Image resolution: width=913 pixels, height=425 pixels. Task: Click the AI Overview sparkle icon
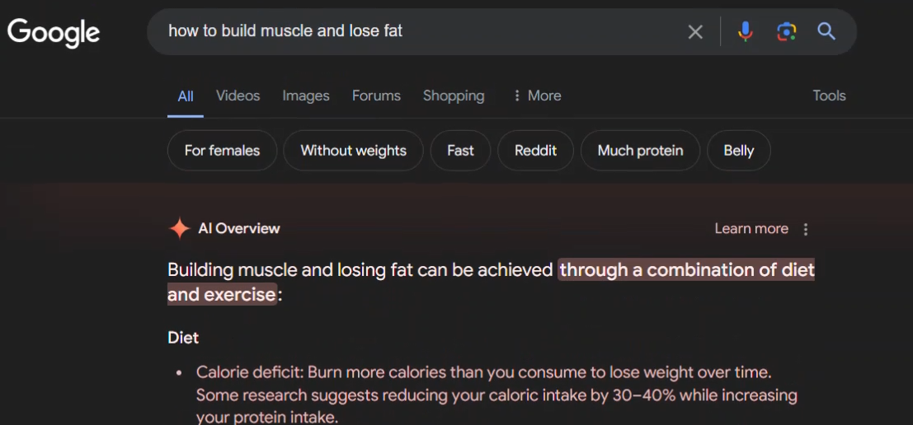[179, 228]
